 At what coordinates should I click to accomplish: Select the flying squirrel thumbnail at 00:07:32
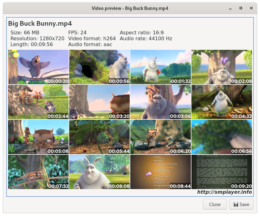38,172
